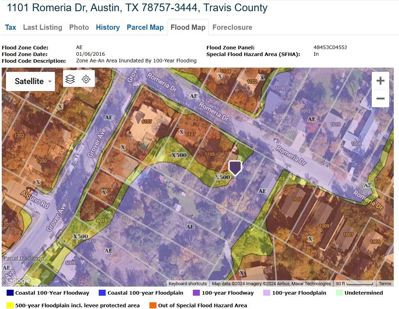Click the Terms link on the map
The image size is (399, 309).
coord(385,283)
